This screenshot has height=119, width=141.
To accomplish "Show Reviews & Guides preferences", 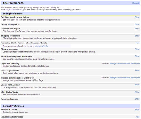I will pos(137,110).
